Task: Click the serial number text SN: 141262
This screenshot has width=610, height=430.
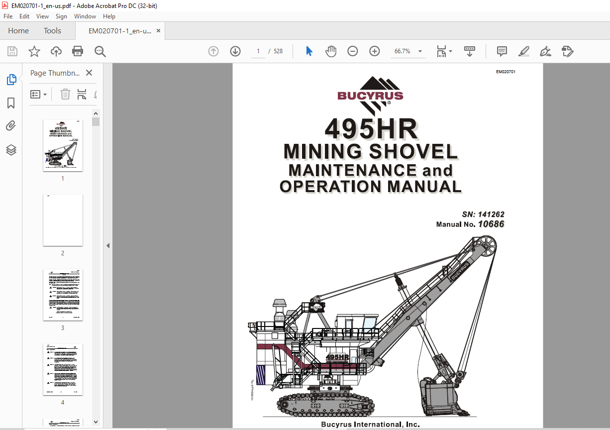Action: pyautogui.click(x=483, y=215)
